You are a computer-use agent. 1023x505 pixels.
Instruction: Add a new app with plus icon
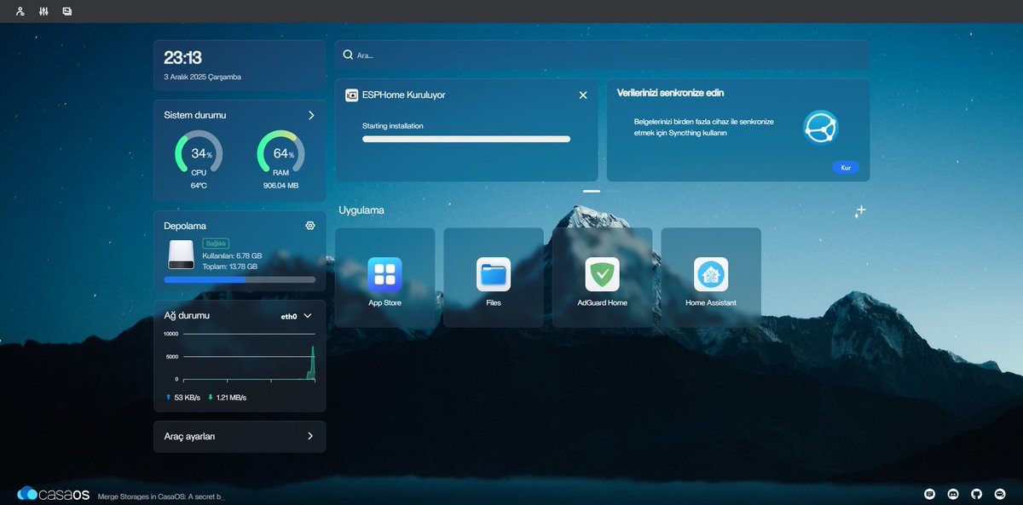861,209
